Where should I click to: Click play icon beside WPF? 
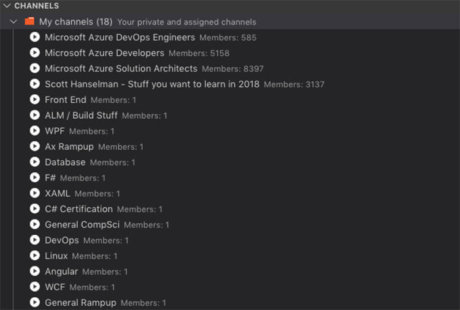click(x=34, y=131)
